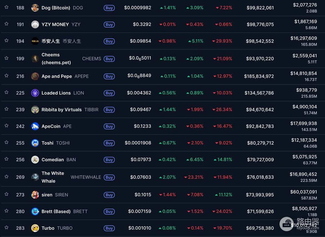Click the siren coin logo
The width and height of the screenshot is (325, 237).
tap(35, 195)
